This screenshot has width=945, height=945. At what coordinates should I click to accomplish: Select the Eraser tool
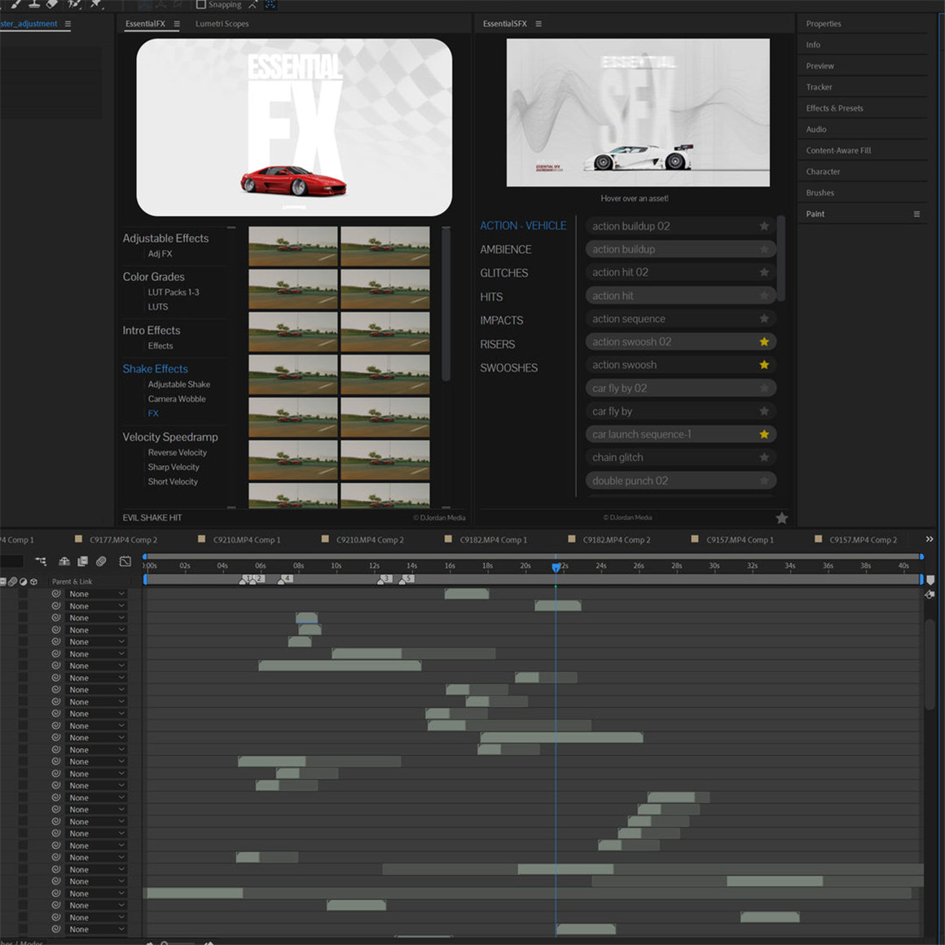click(51, 5)
